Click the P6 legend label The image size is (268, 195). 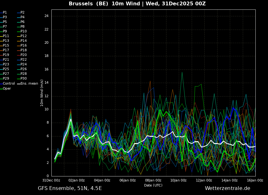[x=23, y=22]
